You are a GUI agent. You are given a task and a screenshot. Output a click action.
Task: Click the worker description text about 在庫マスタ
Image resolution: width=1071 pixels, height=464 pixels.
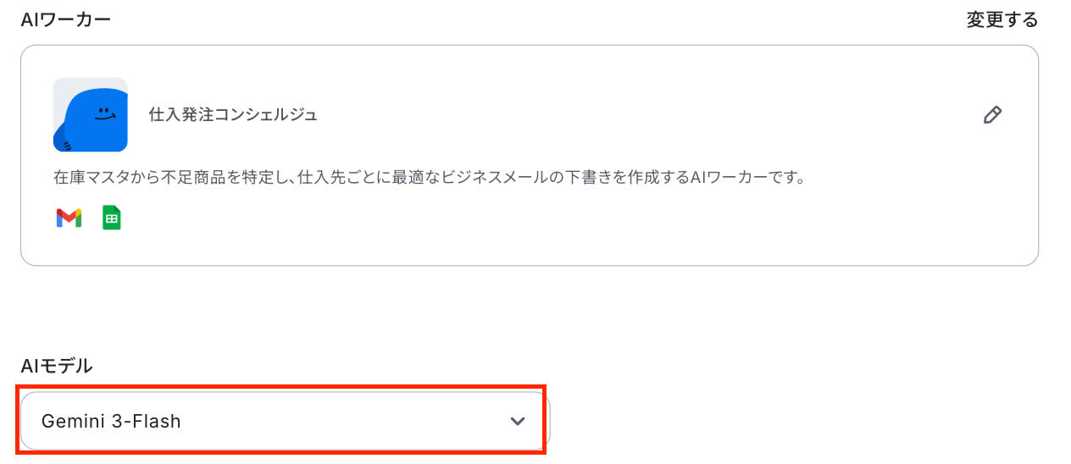pyautogui.click(x=429, y=178)
